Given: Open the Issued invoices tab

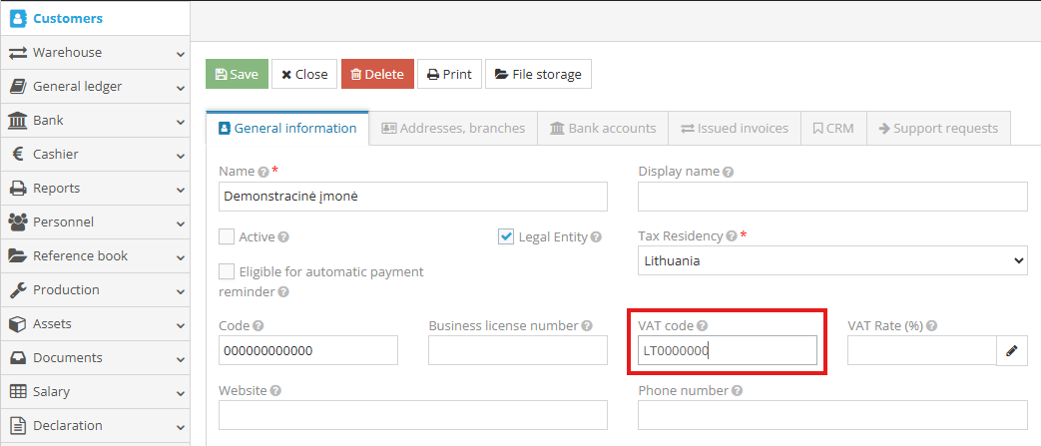Looking at the screenshot, I should click(734, 129).
